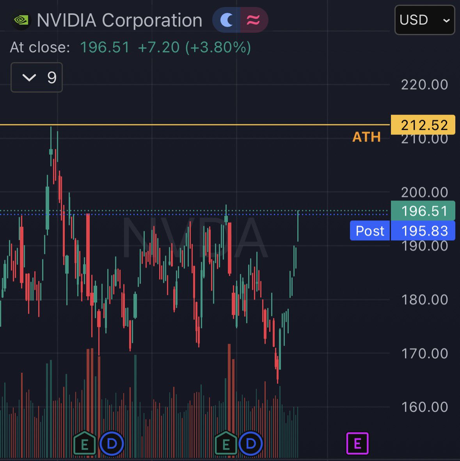
Task: Click the moon extended-hours session icon
Action: coord(227,20)
